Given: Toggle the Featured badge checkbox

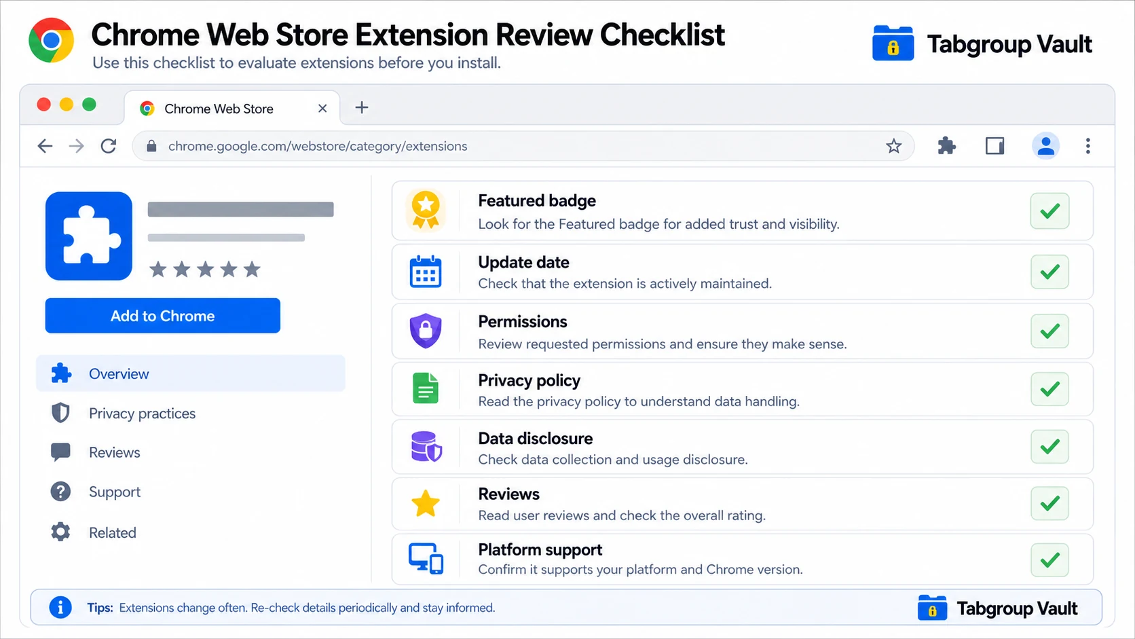Looking at the screenshot, I should click(1050, 211).
